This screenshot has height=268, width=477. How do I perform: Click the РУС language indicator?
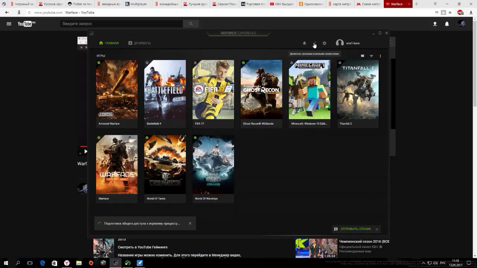443,263
